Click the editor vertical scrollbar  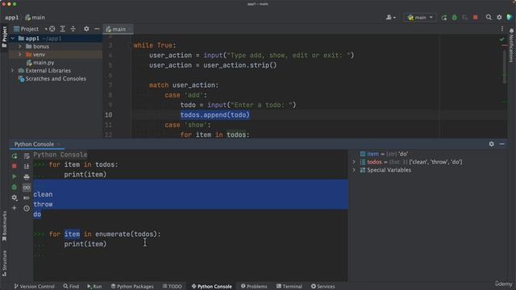(505, 68)
